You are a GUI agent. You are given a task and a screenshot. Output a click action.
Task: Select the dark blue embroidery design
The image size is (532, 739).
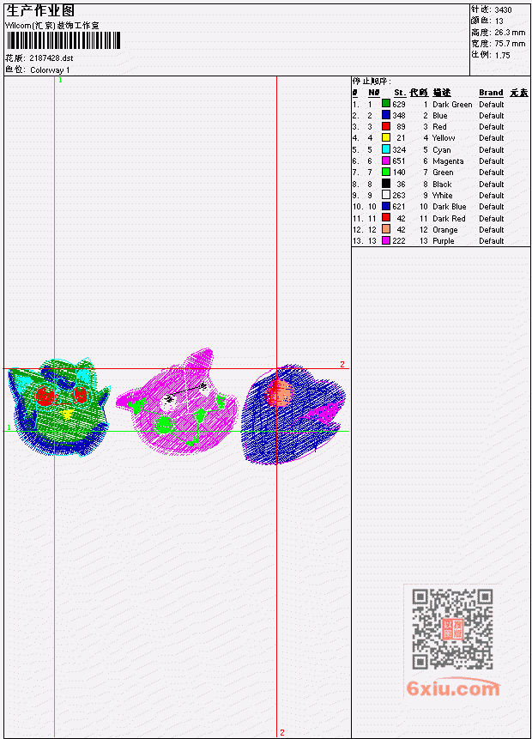coord(293,415)
